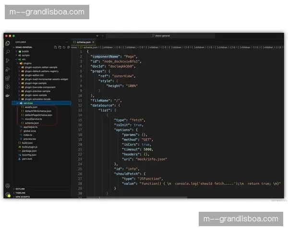Open the Run and Debug view

(7, 69)
